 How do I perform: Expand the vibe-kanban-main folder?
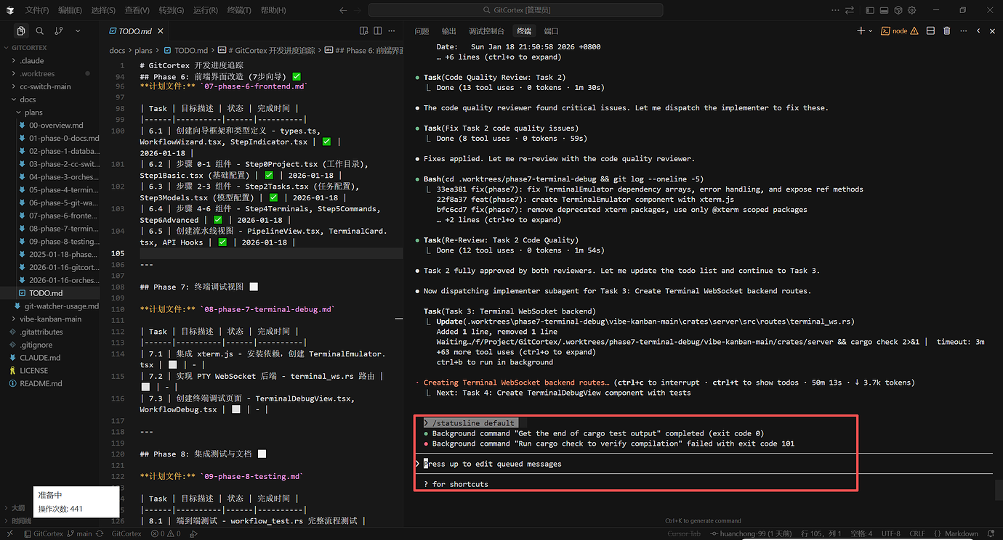tap(50, 319)
